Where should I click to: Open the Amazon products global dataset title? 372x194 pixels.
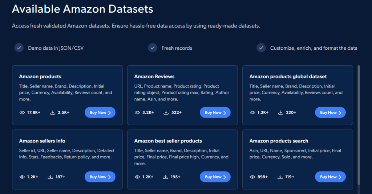(x=288, y=77)
